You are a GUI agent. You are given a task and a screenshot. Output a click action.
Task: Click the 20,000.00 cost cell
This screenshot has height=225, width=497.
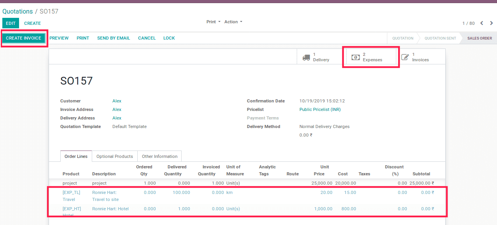[346, 183]
